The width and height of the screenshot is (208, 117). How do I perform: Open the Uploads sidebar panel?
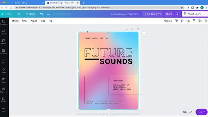[x=4, y=32]
